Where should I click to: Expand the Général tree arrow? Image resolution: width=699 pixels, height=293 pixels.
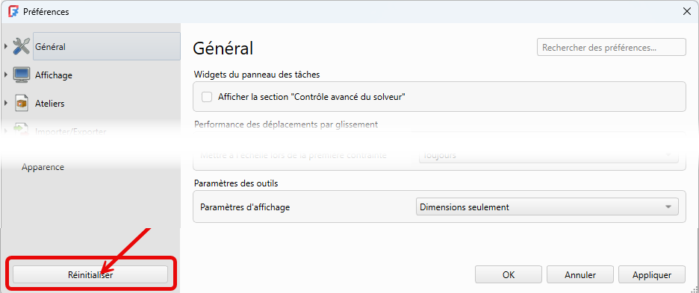click(6, 46)
